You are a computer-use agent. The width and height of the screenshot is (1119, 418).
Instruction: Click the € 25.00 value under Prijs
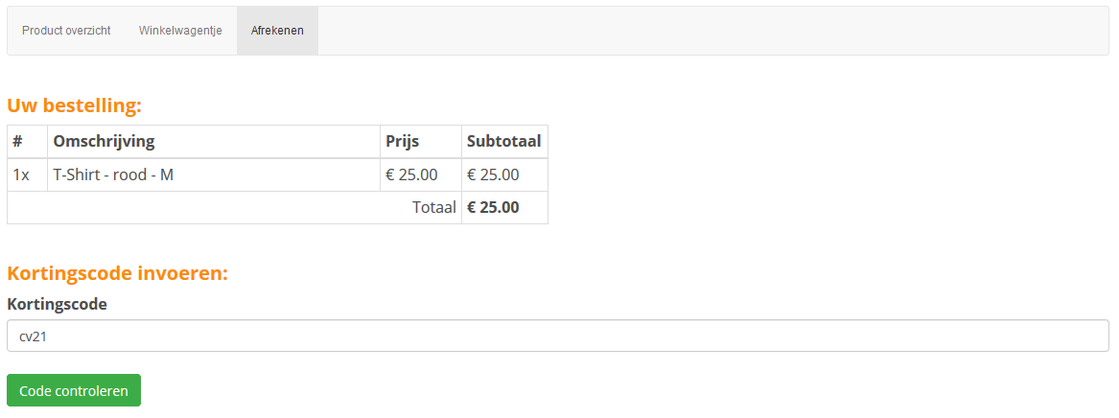coord(411,174)
